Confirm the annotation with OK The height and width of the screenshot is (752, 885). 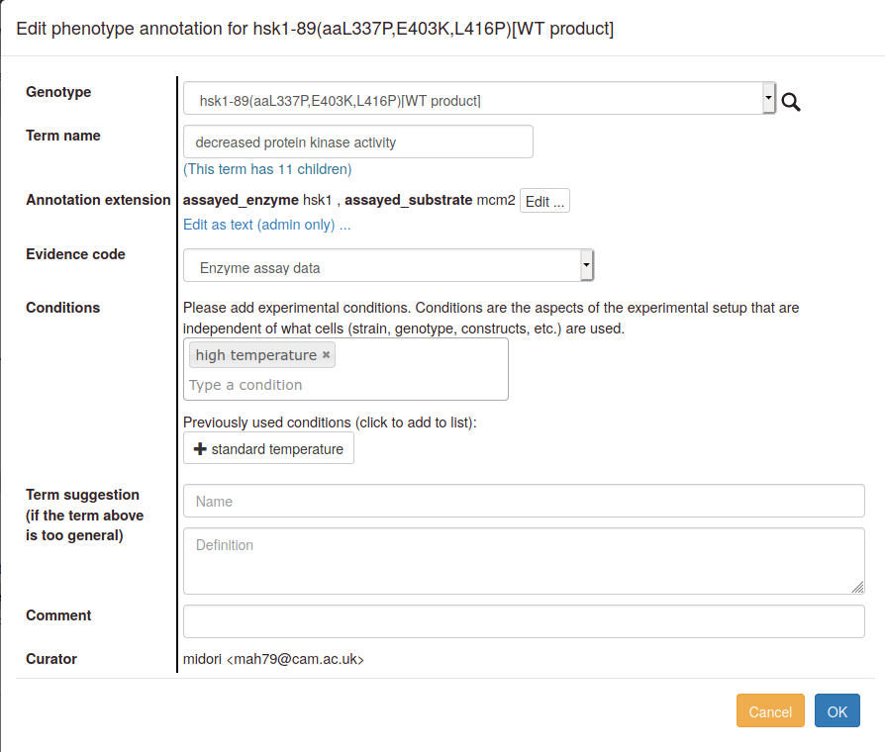(x=837, y=710)
